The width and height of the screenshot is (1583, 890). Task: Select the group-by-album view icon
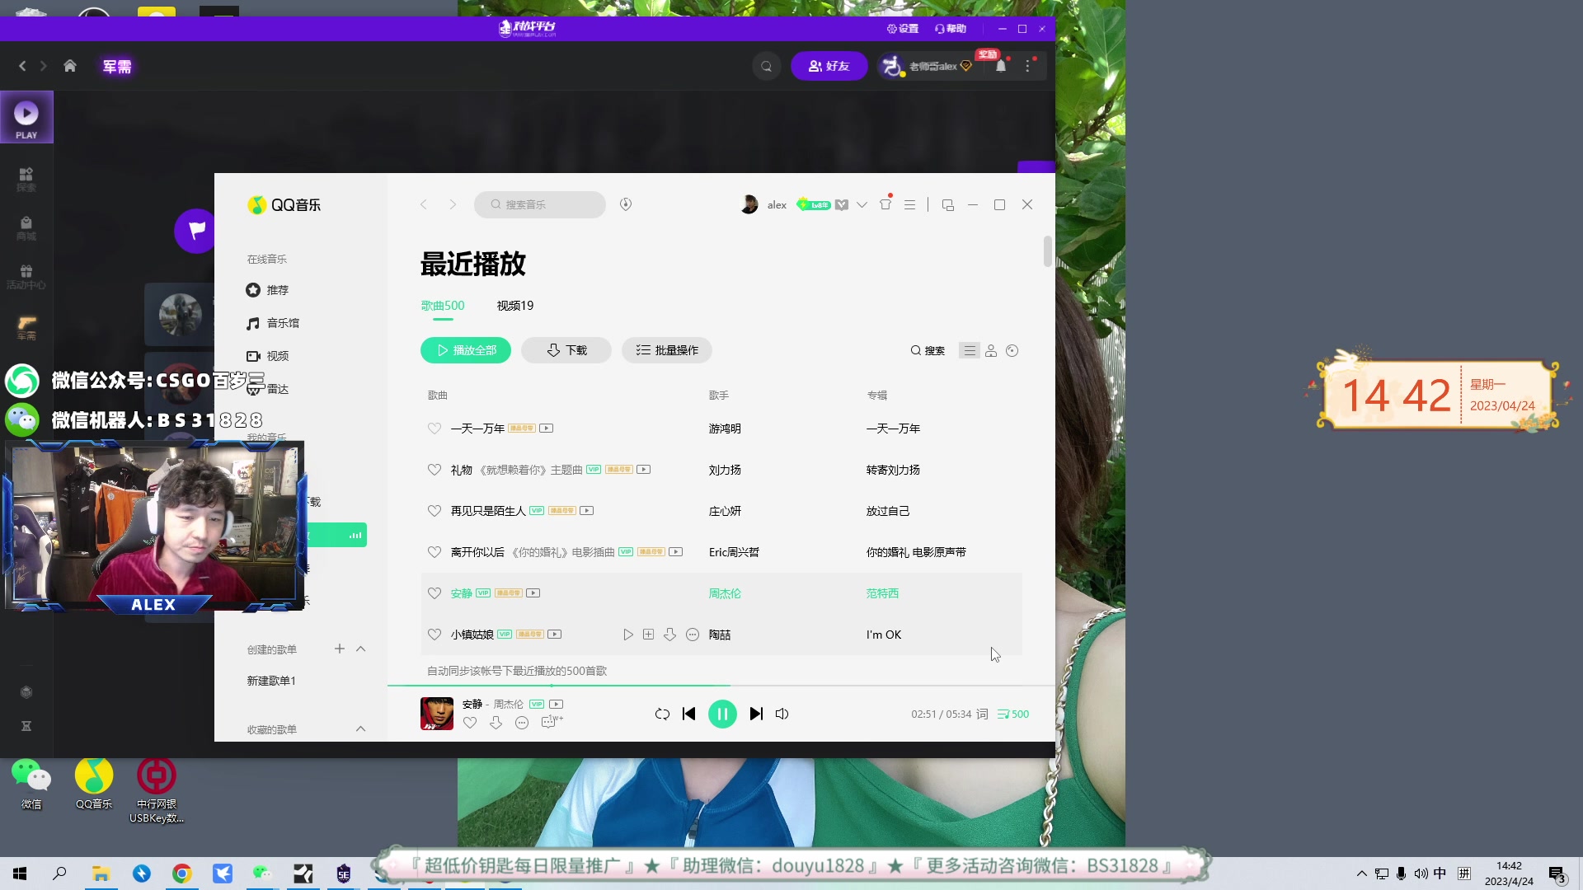click(1012, 350)
